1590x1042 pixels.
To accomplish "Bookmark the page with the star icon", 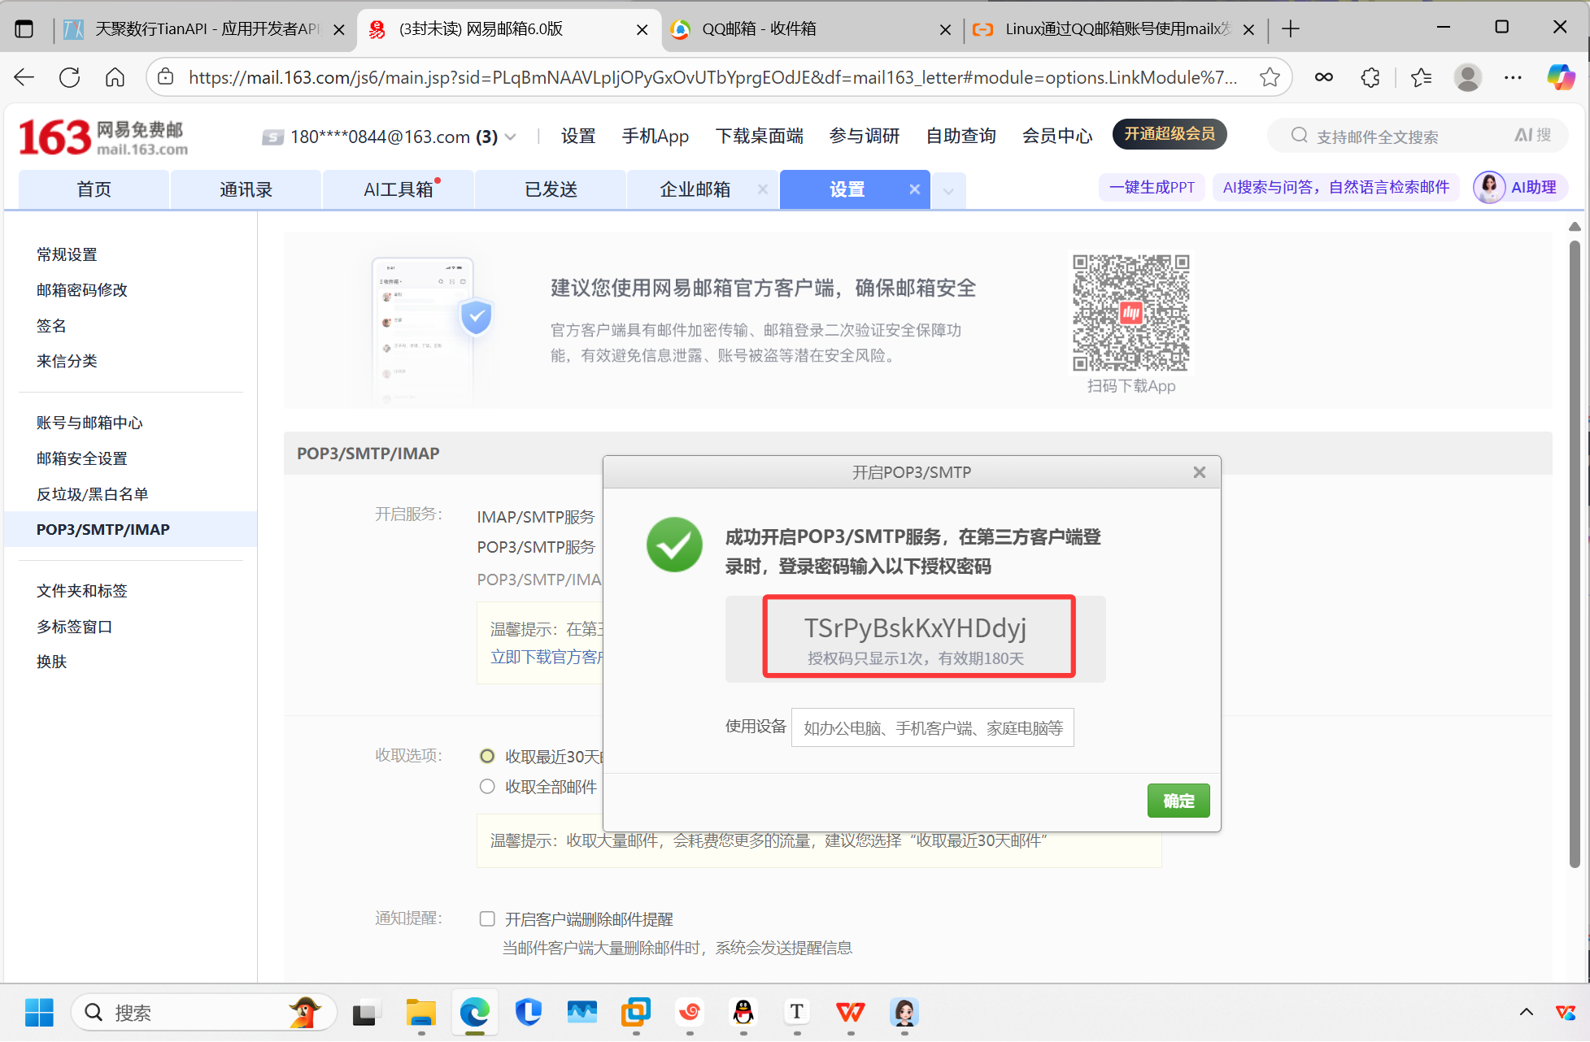I will pos(1269,77).
